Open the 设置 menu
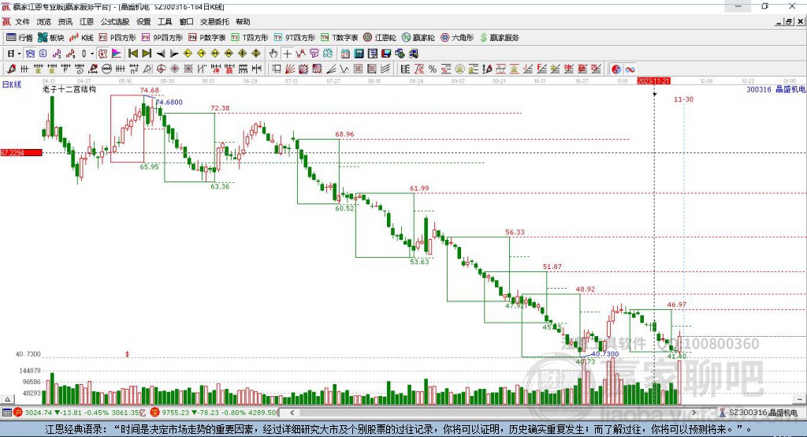 143,21
